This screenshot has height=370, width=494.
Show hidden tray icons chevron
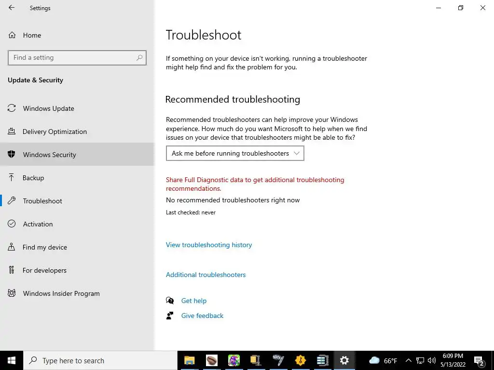point(408,360)
